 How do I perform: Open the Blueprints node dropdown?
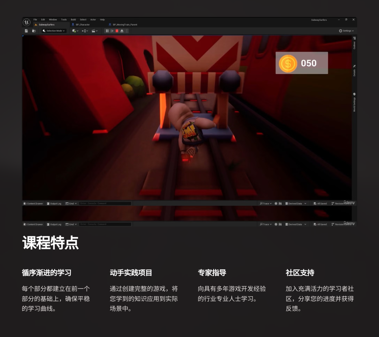pyautogui.click(x=85, y=31)
